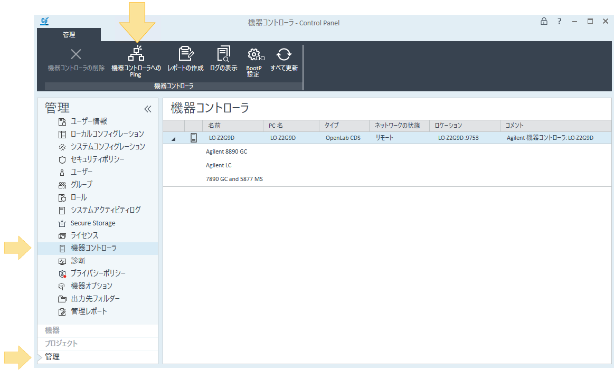Click the device icon in LO-Z2G9D row
Image resolution: width=614 pixels, height=370 pixels.
click(194, 138)
